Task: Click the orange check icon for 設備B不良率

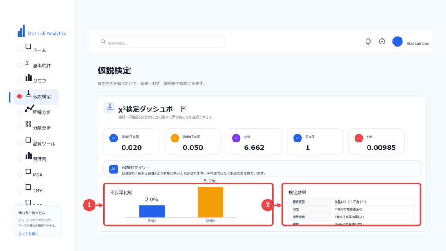Action: click(x=175, y=138)
